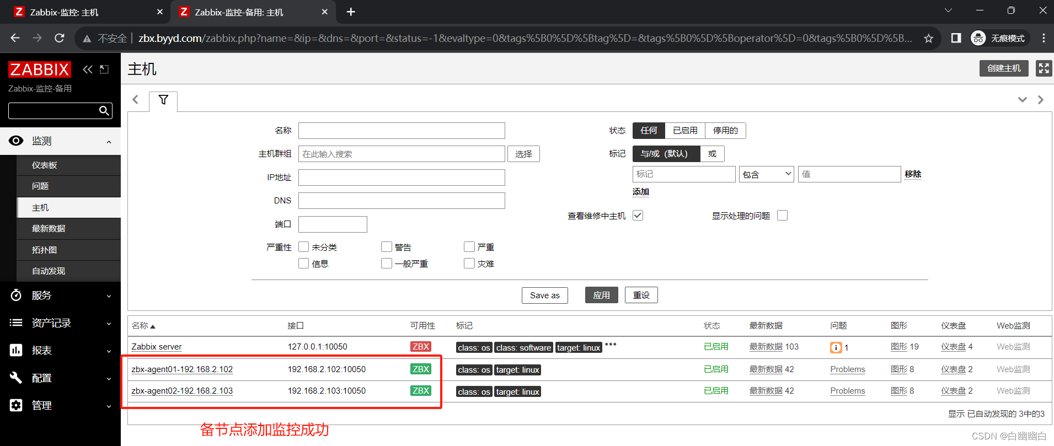
Task: Click the 管理 gear icon
Action: [x=16, y=405]
